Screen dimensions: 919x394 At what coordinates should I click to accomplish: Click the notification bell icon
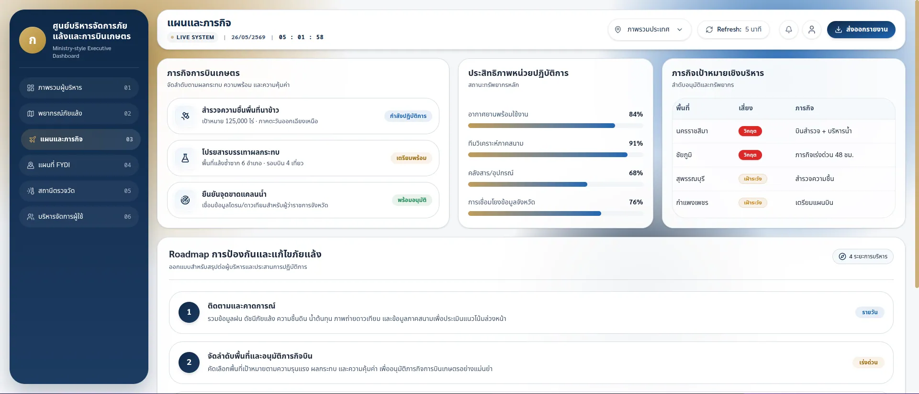(789, 30)
